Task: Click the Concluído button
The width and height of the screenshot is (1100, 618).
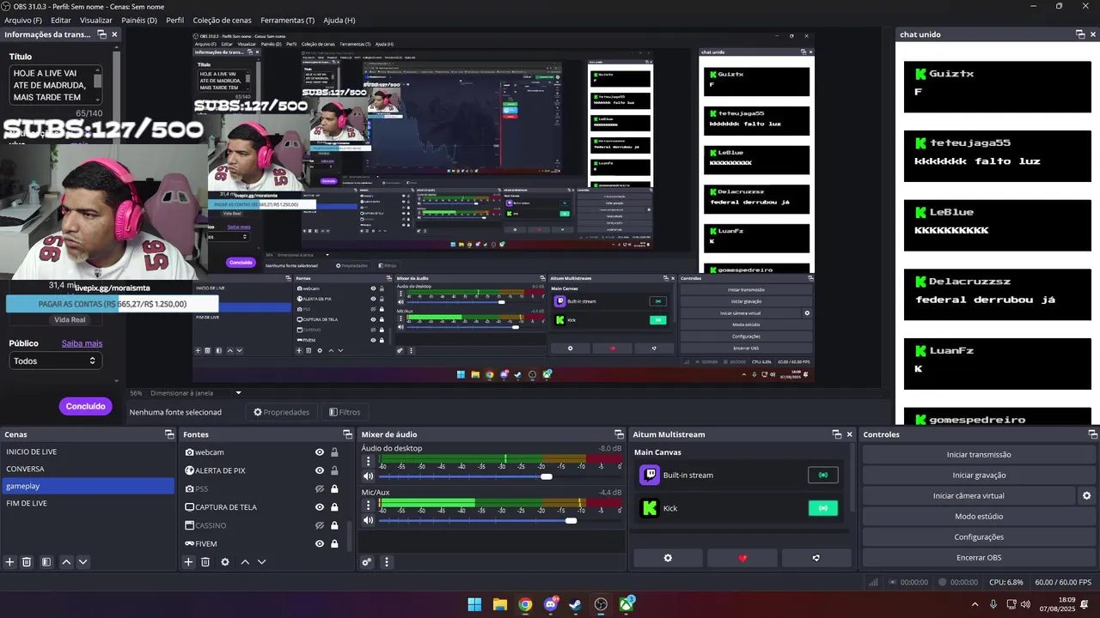Action: (x=86, y=406)
